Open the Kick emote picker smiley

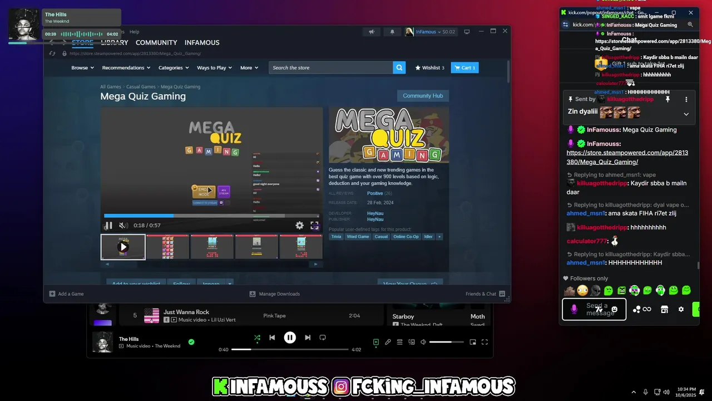point(614,309)
